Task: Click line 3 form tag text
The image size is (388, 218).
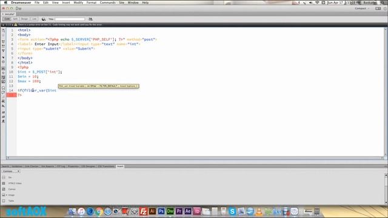Action: [x=87, y=39]
